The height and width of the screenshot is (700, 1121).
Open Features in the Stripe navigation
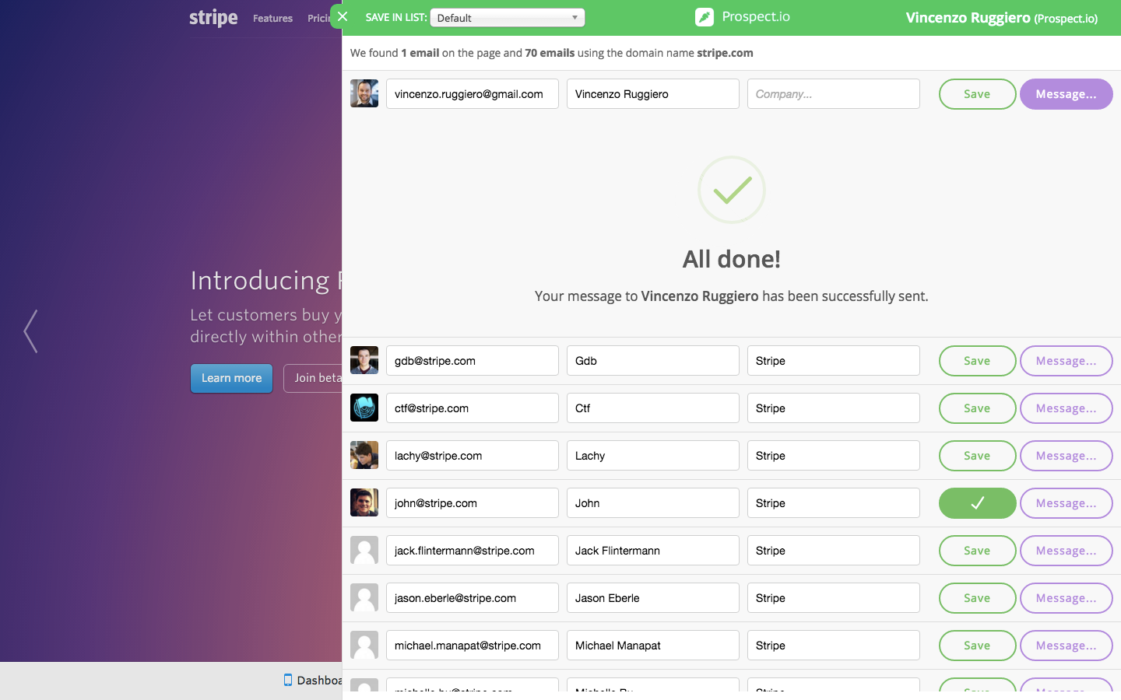272,18
